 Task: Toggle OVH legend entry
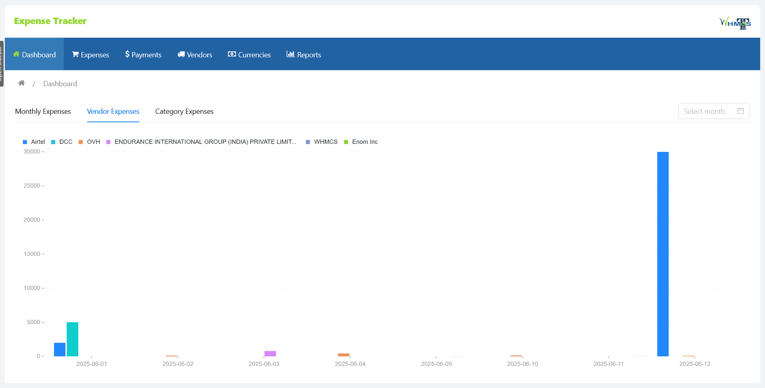point(90,142)
